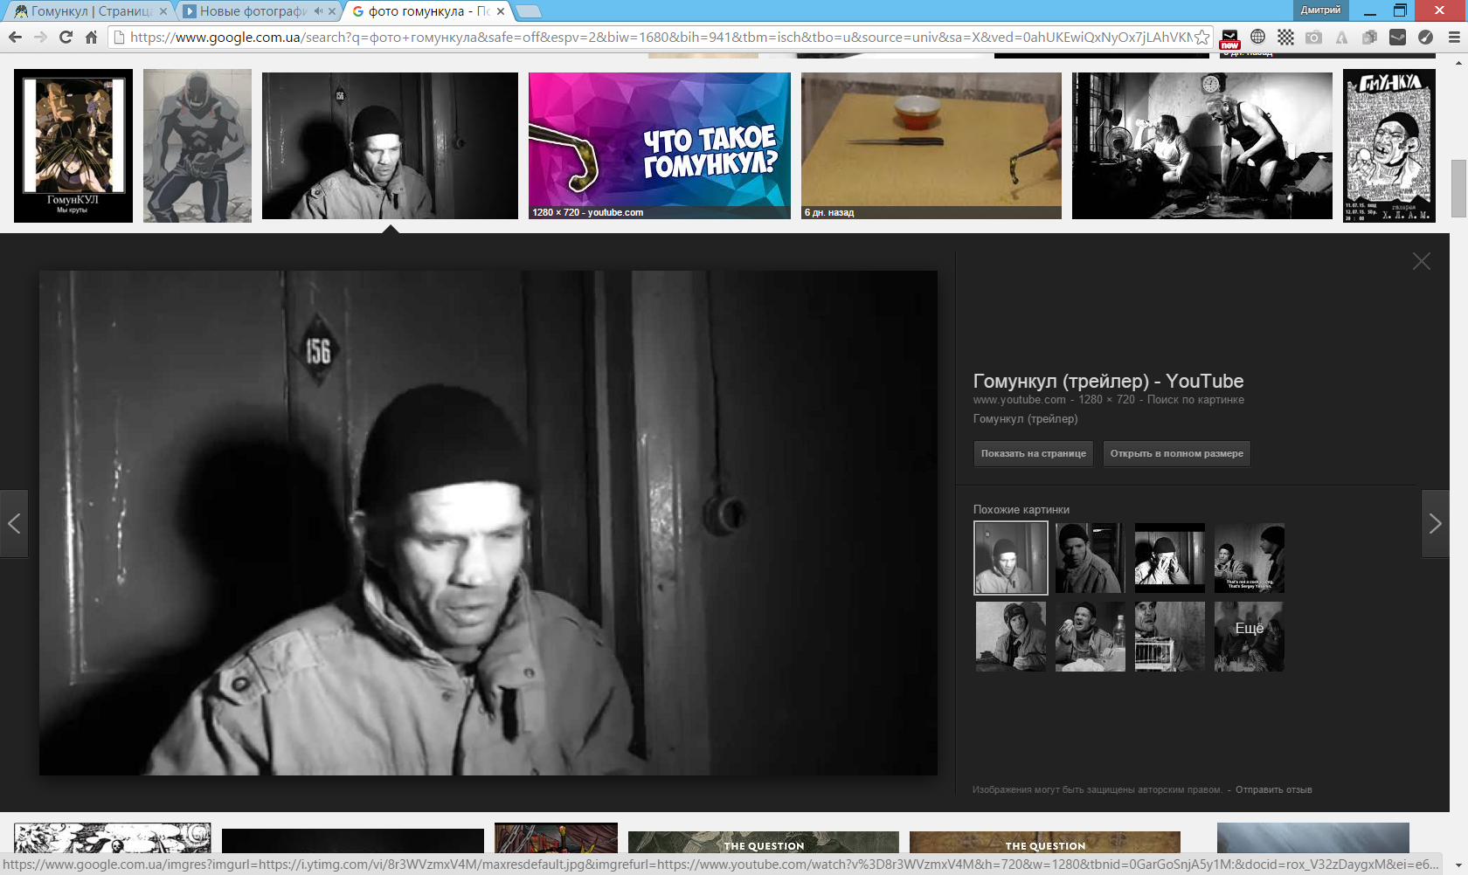Open the similar image with hands on face

point(1170,558)
